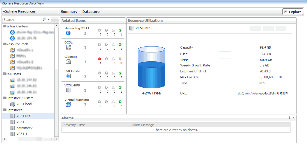Screen dimensions: 307x146
Task: Click the 40.9 GB free value
Action: point(266,60)
